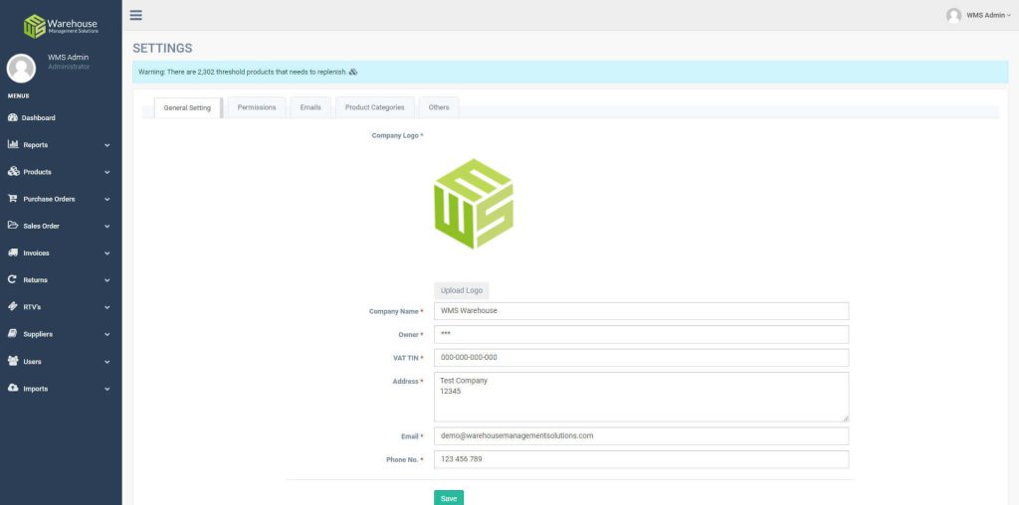Click the Imports cloud icon
Screen dimensions: 1019x505
[13, 388]
